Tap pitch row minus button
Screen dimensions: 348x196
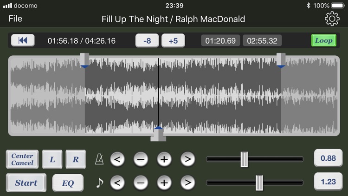point(141,183)
